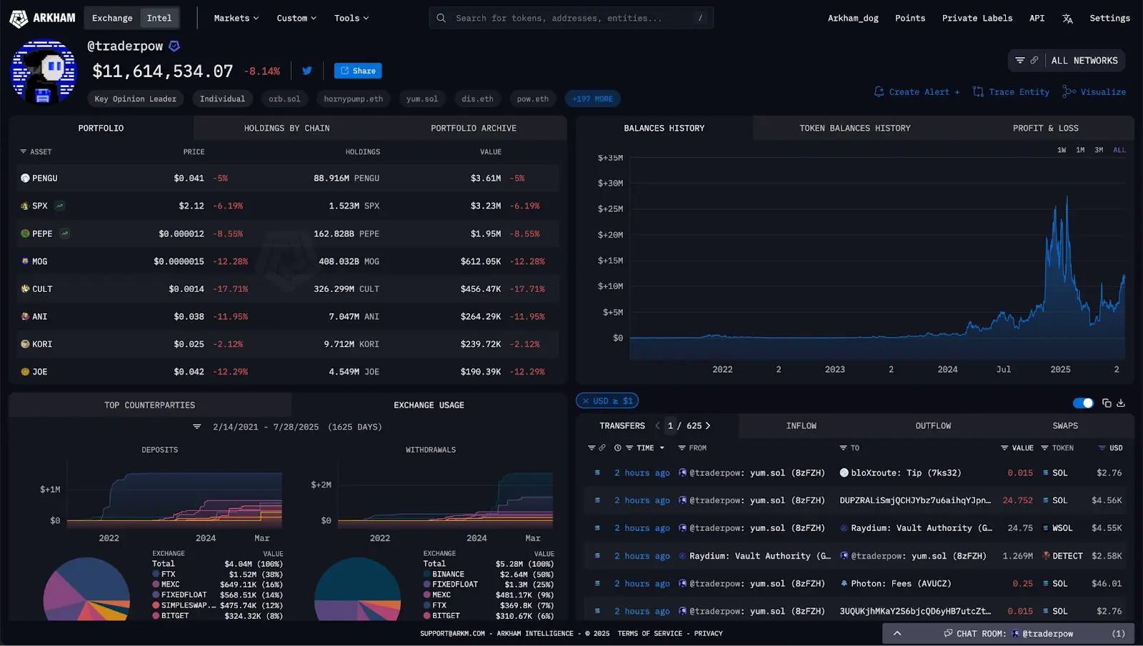
Task: Toggle the blue switch above transfers table
Action: 1083,403
